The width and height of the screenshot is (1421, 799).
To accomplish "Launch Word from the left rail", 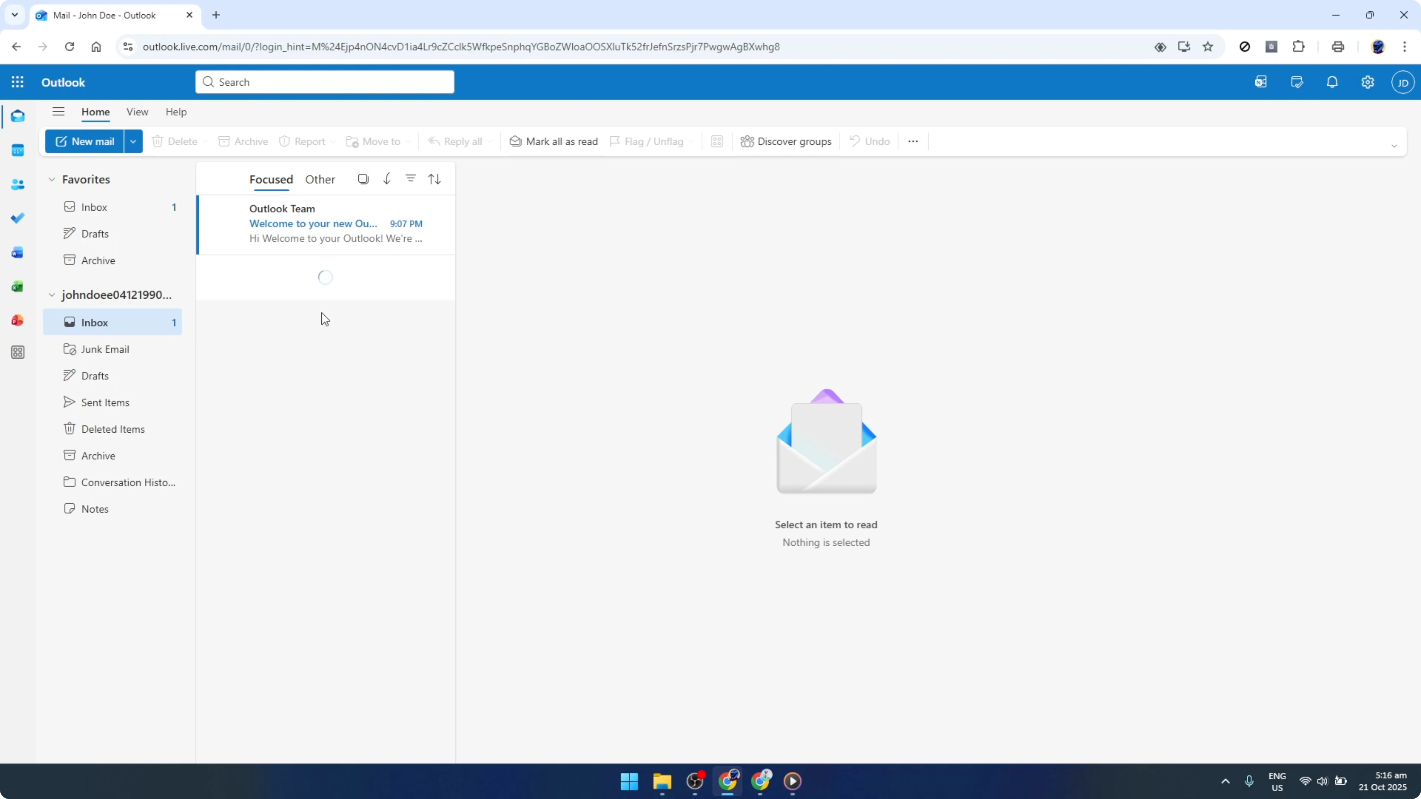I will [x=18, y=252].
